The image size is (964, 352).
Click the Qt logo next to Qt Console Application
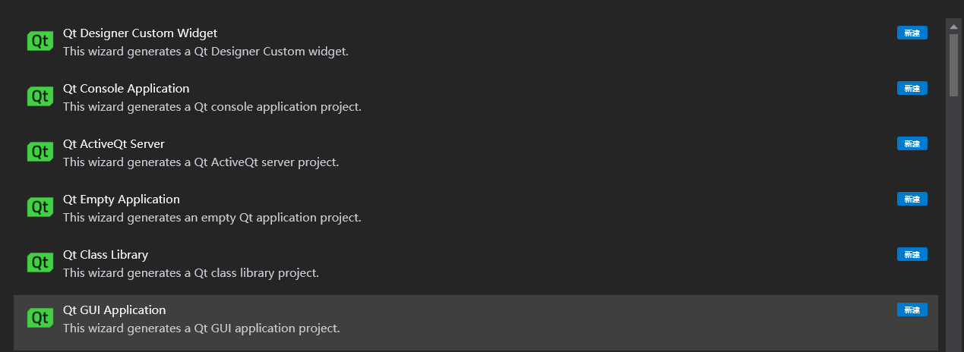pos(40,96)
